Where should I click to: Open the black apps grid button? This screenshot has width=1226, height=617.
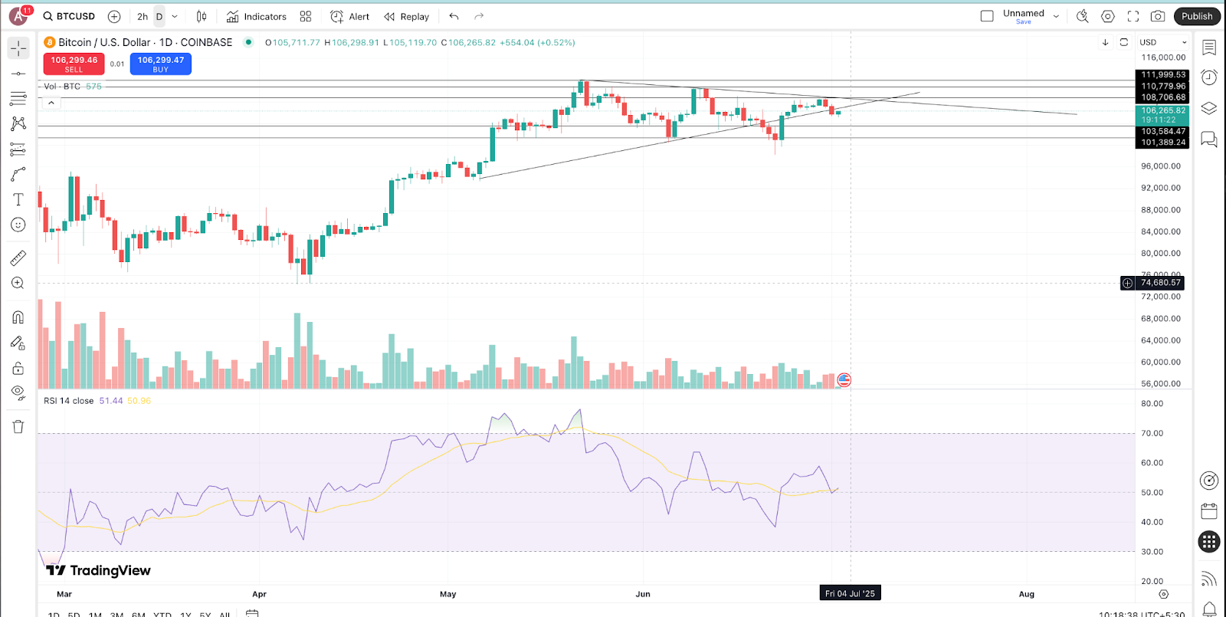click(x=1209, y=542)
